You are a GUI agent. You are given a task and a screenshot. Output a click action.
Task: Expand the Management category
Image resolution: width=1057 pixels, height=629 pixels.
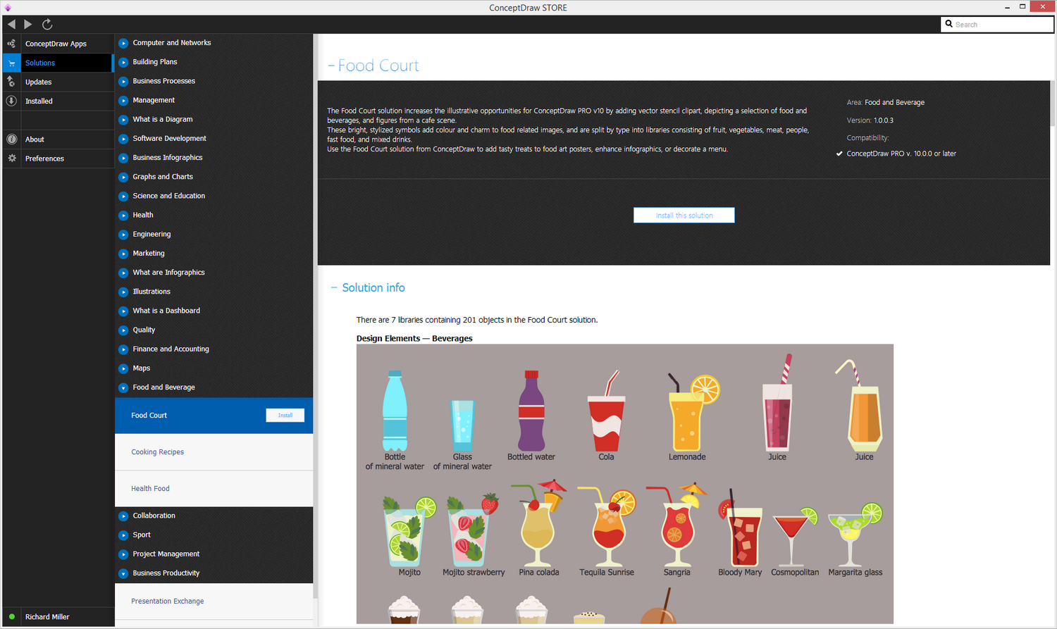[x=123, y=101]
